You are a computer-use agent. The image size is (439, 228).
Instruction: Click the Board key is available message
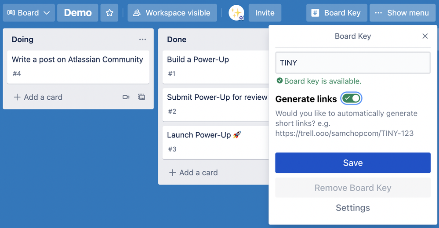point(319,81)
